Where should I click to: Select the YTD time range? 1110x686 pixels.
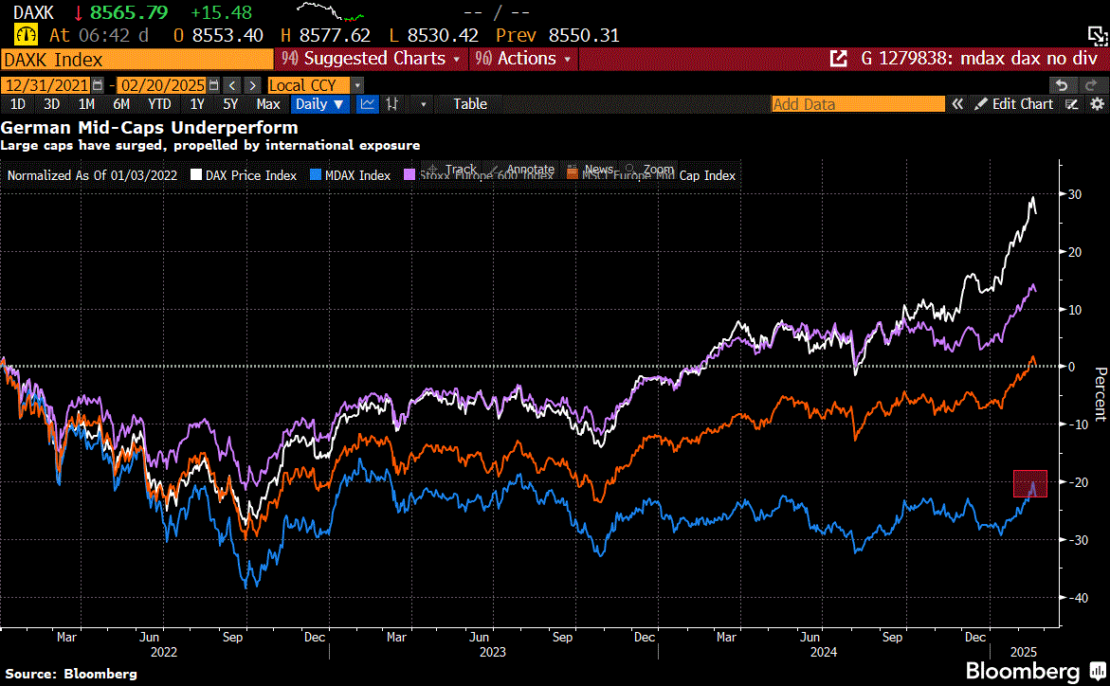[x=159, y=104]
